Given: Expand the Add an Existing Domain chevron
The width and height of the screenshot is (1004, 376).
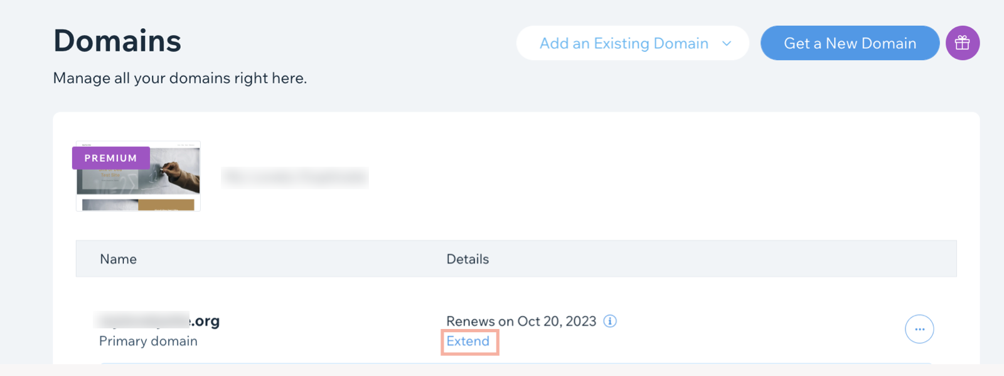Looking at the screenshot, I should [x=727, y=43].
